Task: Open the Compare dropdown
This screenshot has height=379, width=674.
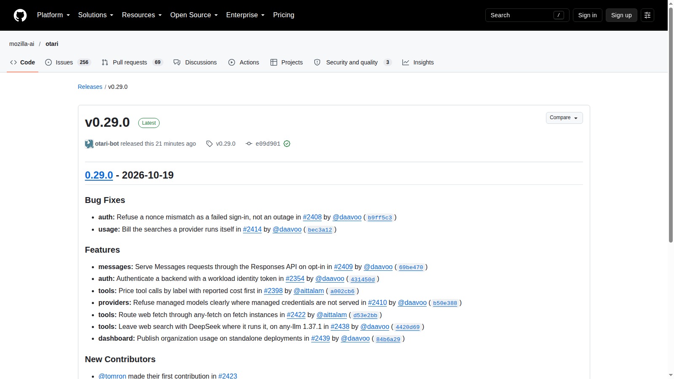Action: pyautogui.click(x=564, y=118)
